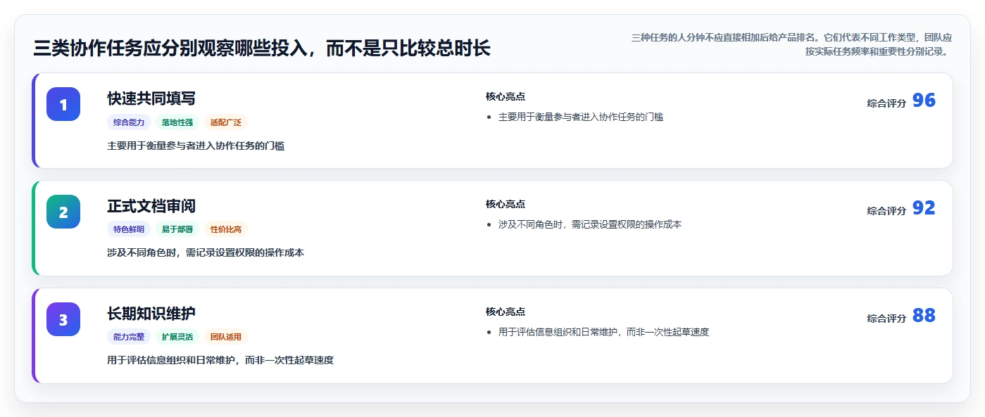
Task: Click bold description under the 长期知识维护 tags
Action: [x=220, y=360]
